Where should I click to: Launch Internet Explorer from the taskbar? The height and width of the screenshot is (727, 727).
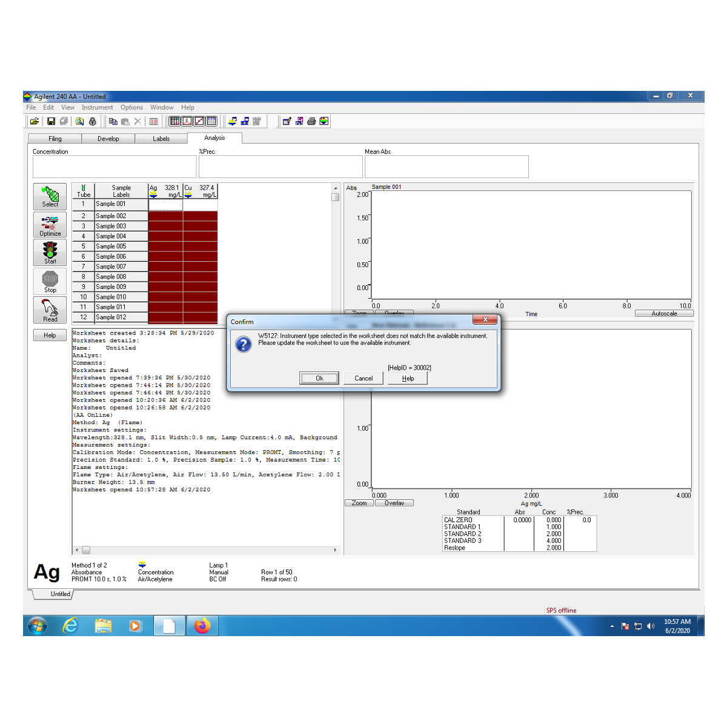coord(71,625)
